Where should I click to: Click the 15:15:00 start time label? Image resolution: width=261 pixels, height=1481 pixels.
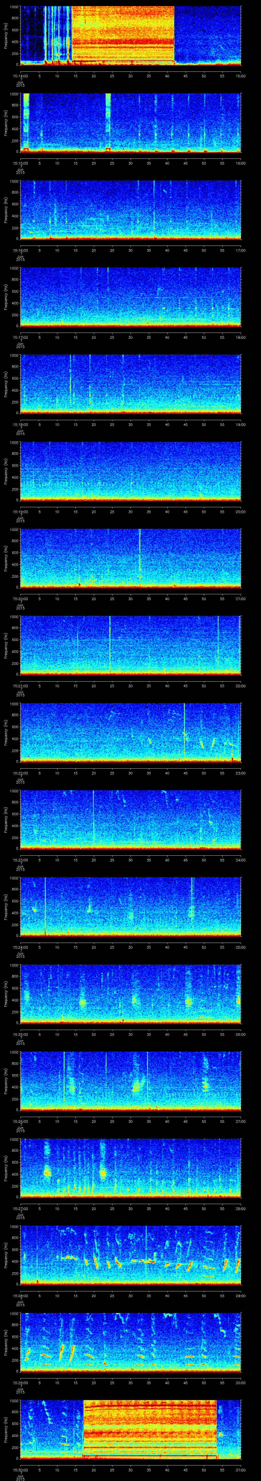pyautogui.click(x=21, y=163)
